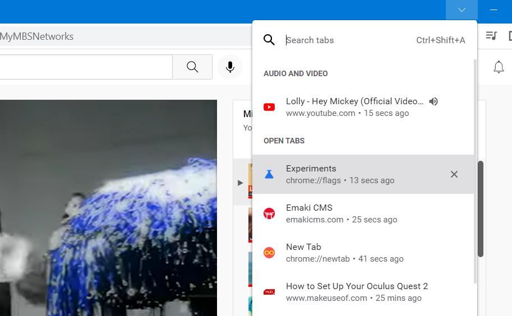The width and height of the screenshot is (512, 316).
Task: Click 'www.youtube.com • 15 secs ago' text
Action: tap(347, 113)
